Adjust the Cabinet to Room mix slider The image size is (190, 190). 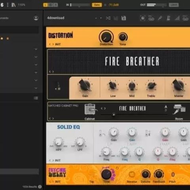(134, 115)
